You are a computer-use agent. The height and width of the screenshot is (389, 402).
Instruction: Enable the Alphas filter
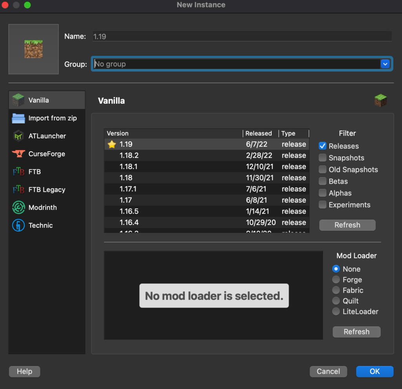tap(323, 193)
